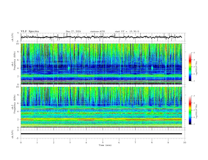Click the lower PSD color scale bar
This screenshot has width=208, height=160.
click(x=190, y=110)
